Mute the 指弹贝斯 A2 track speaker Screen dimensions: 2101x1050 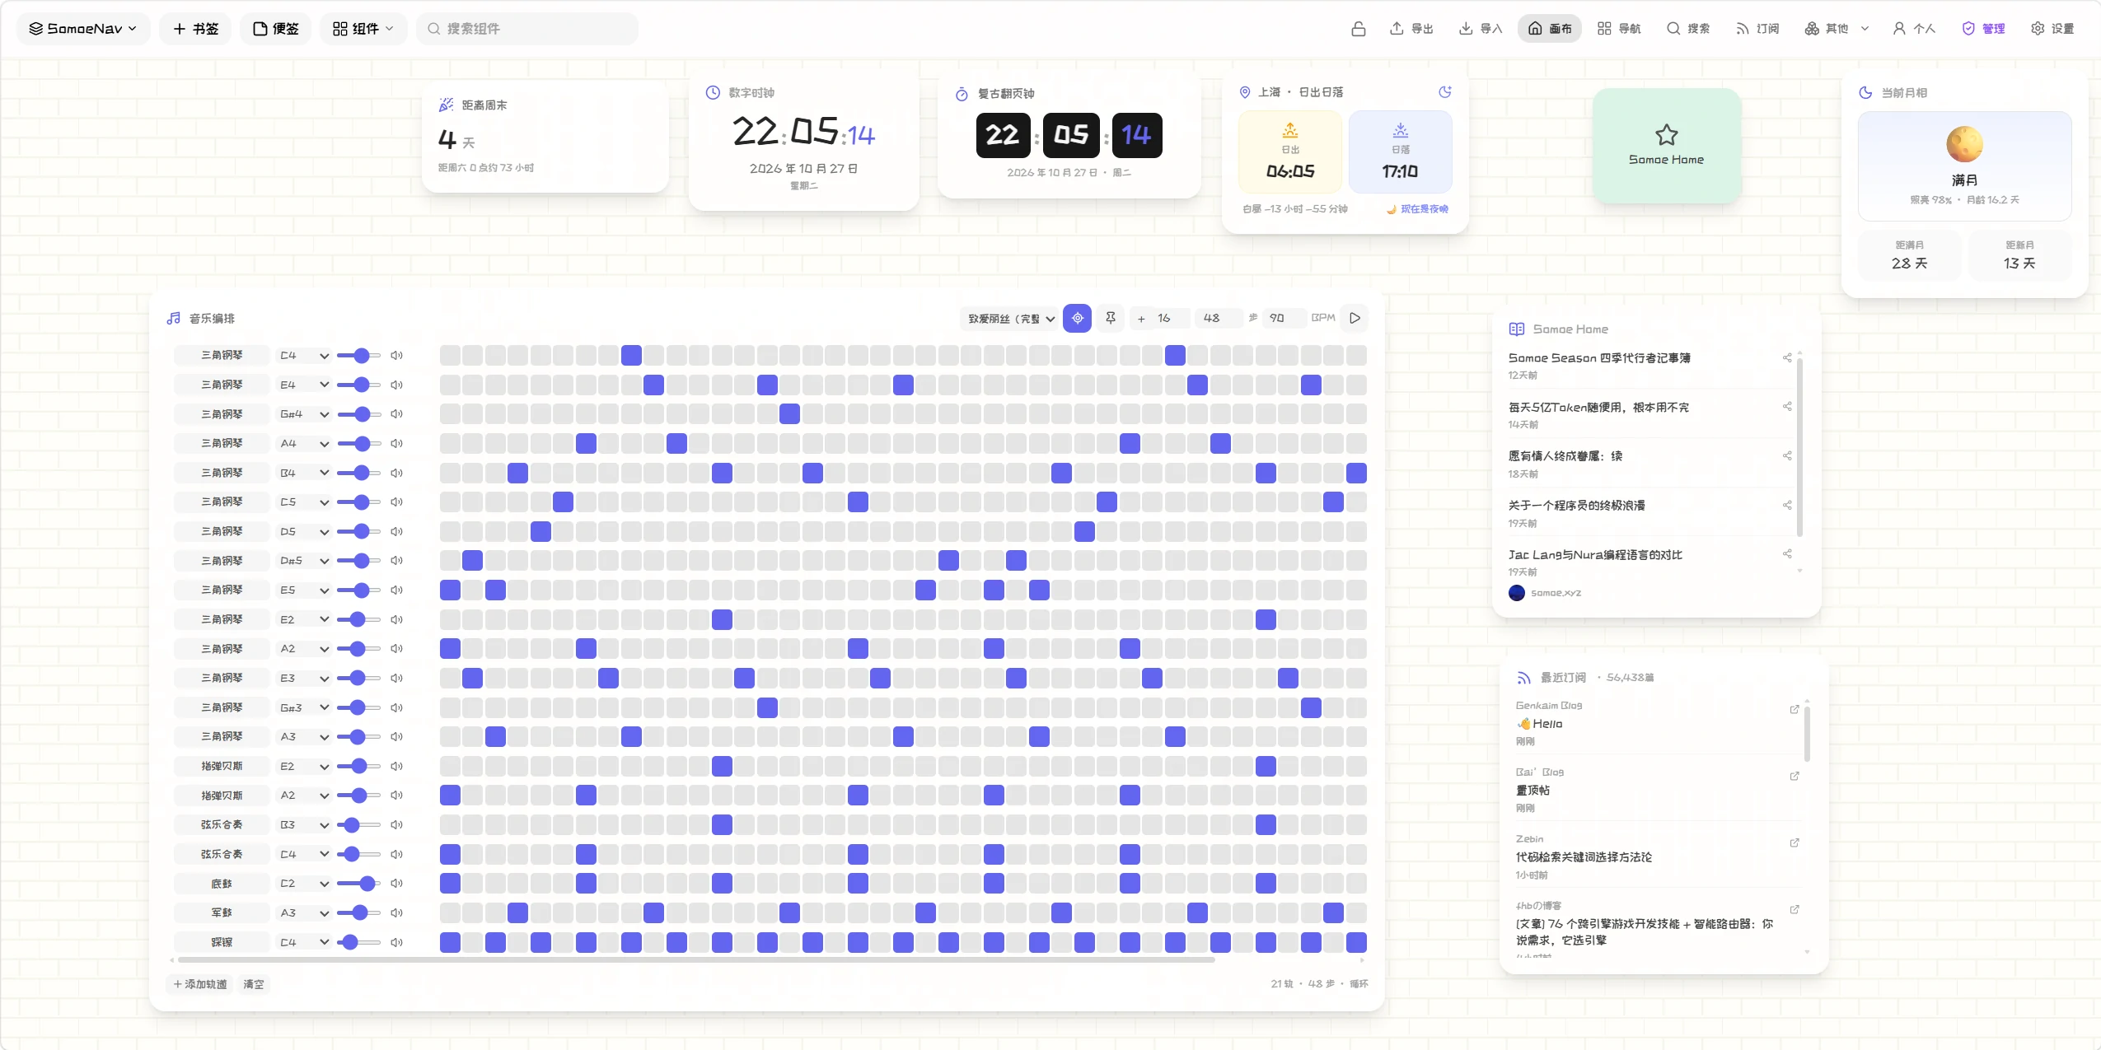coord(396,796)
